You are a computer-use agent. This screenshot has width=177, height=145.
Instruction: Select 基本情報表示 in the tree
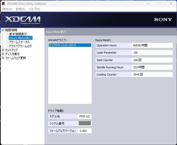click(18, 34)
